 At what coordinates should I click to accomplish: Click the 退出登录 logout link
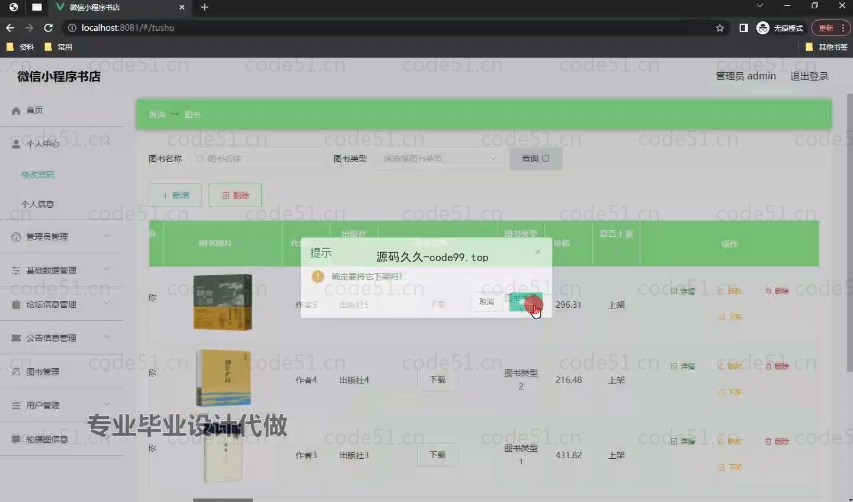point(809,76)
